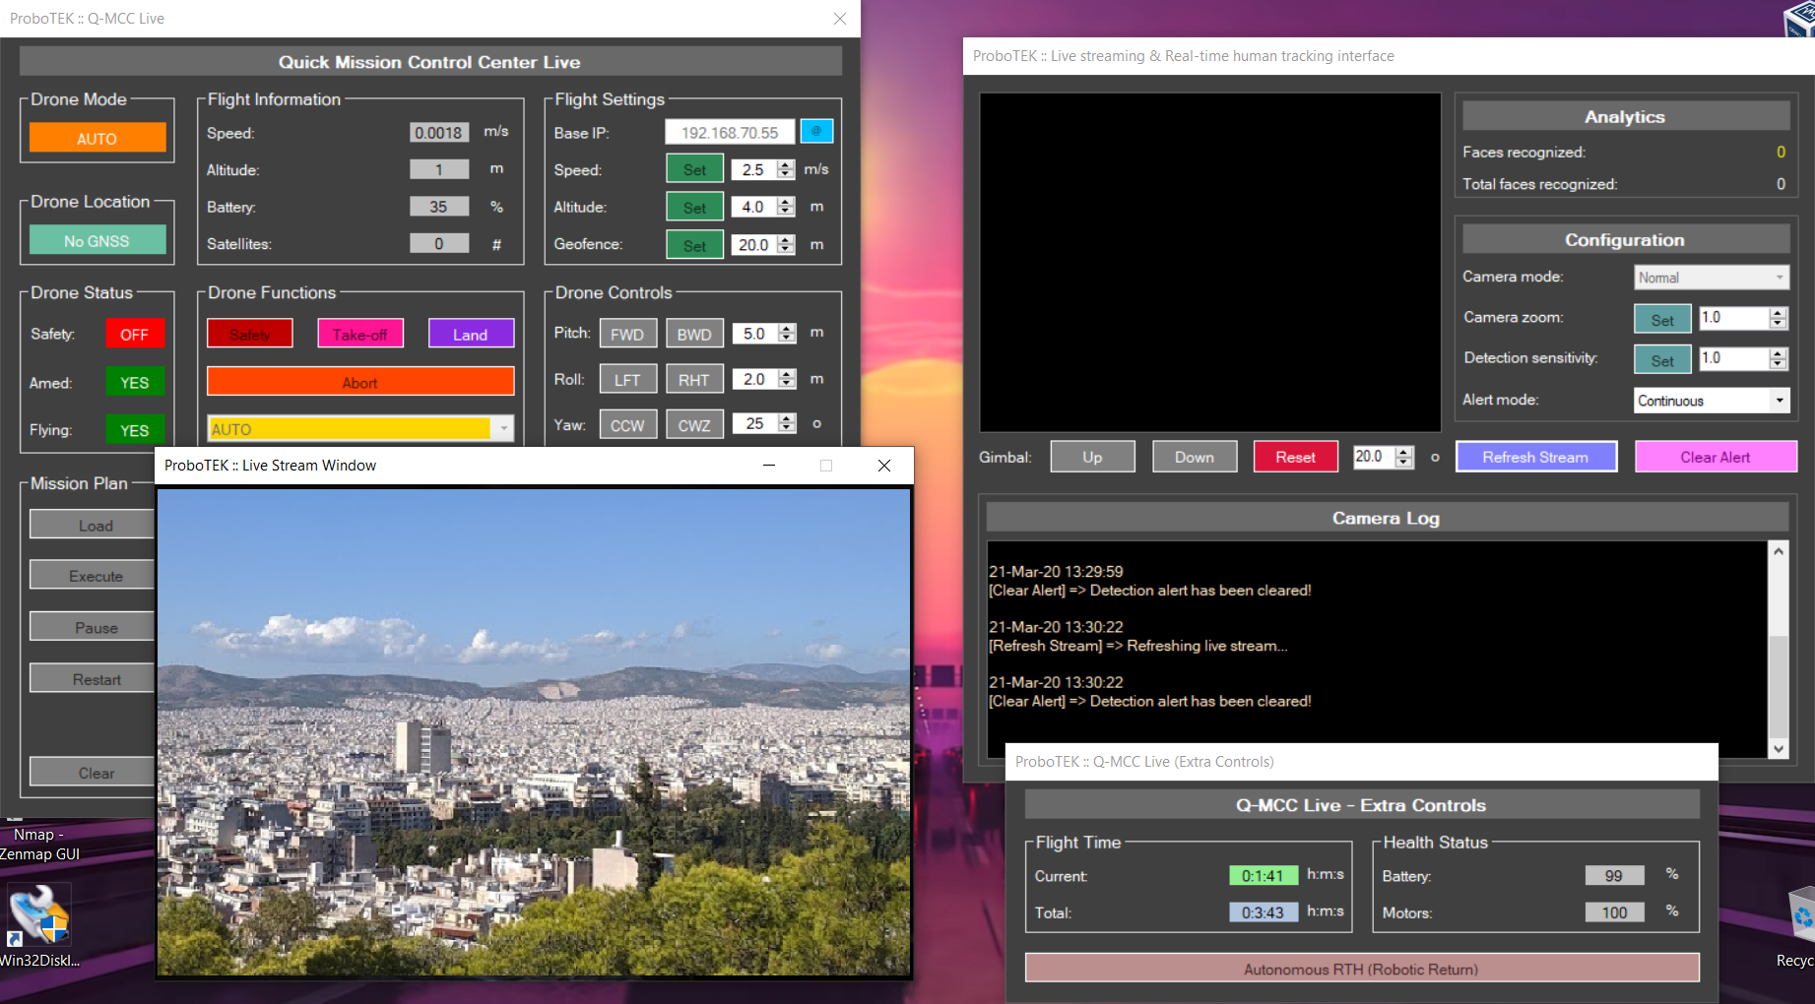Click the No GNSS location indicator
Screen dimensions: 1815x1004
[x=97, y=241]
